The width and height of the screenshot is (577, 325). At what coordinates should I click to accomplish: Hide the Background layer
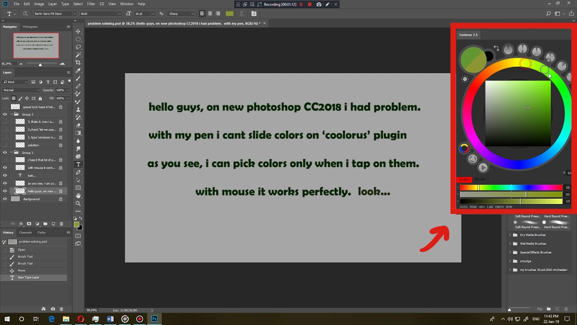[x=5, y=199]
